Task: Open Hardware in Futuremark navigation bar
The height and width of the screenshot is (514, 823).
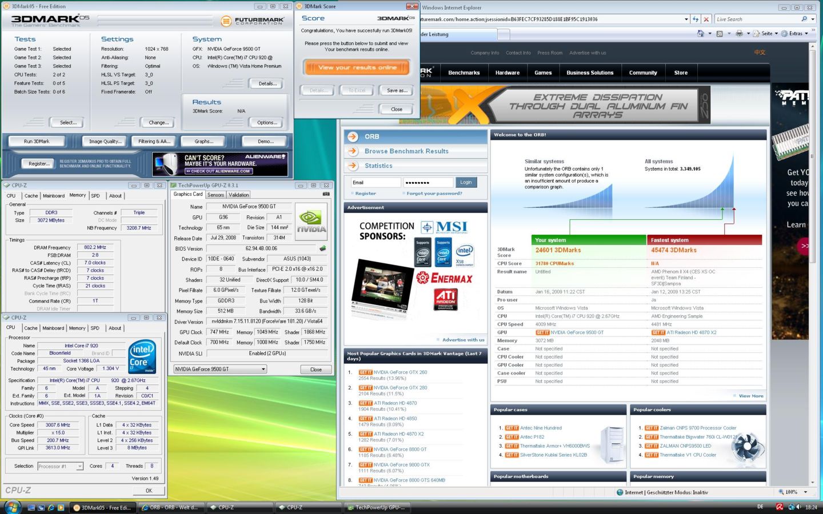Action: 508,73
